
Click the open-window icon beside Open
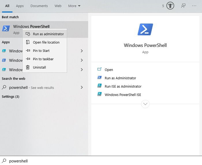[100, 69]
